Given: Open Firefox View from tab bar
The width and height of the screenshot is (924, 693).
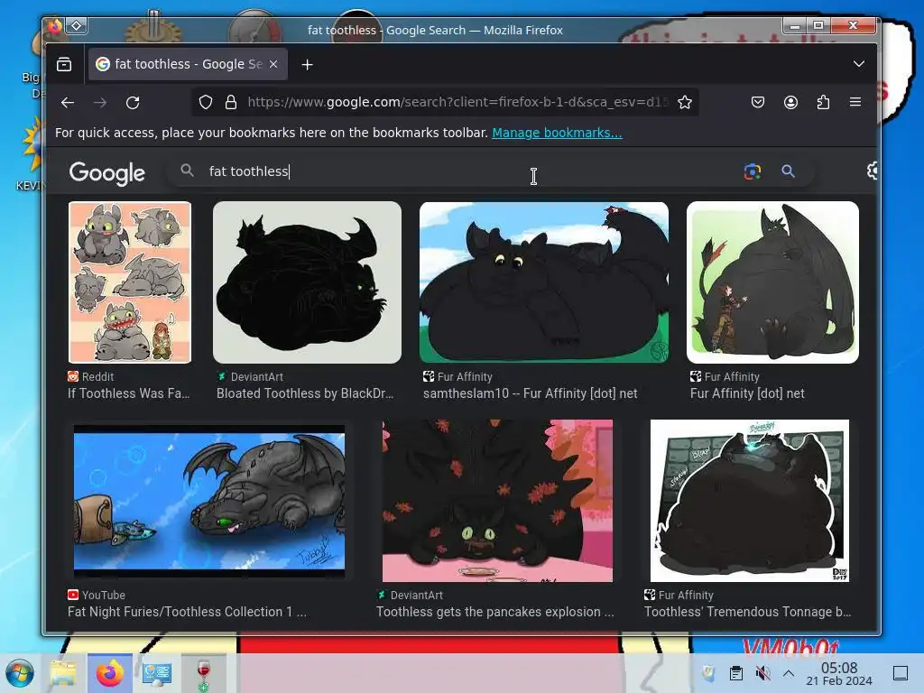Looking at the screenshot, I should [x=64, y=64].
